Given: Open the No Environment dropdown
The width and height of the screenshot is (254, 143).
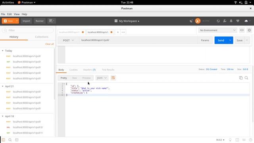Looking at the screenshot, I should (x=217, y=30).
